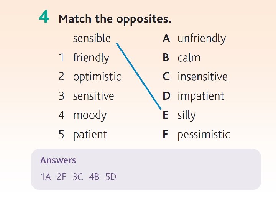Click the answer "5D" in the answers box

pyautogui.click(x=111, y=177)
